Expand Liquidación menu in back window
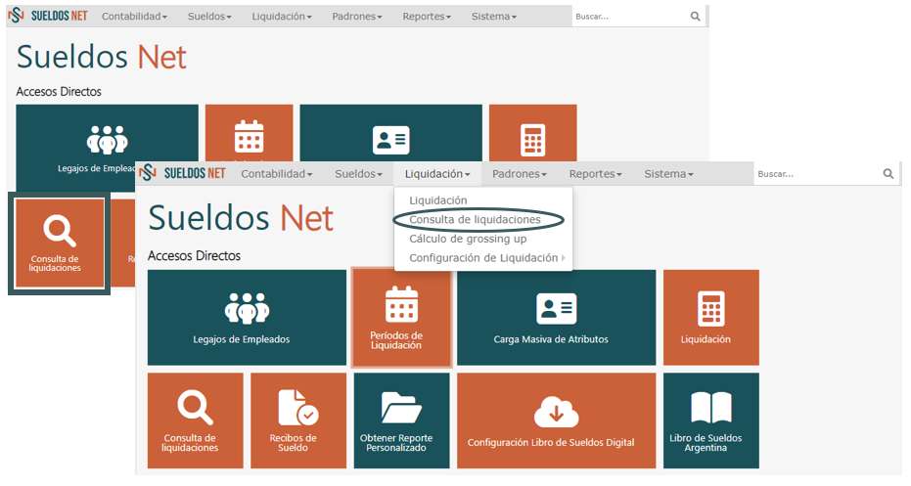The height and width of the screenshot is (486, 911). click(282, 17)
